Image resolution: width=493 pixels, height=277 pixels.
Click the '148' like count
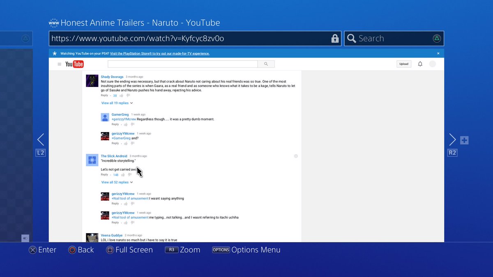pos(116,175)
